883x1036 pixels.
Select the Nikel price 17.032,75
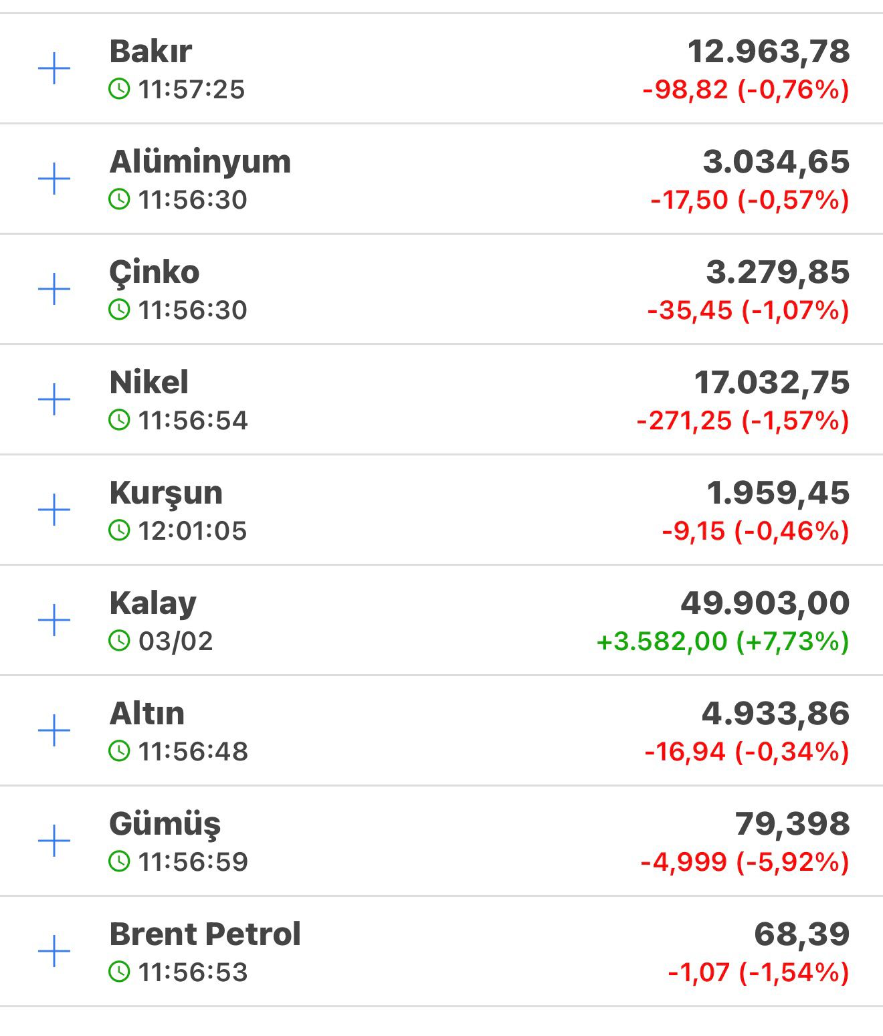pyautogui.click(x=771, y=383)
